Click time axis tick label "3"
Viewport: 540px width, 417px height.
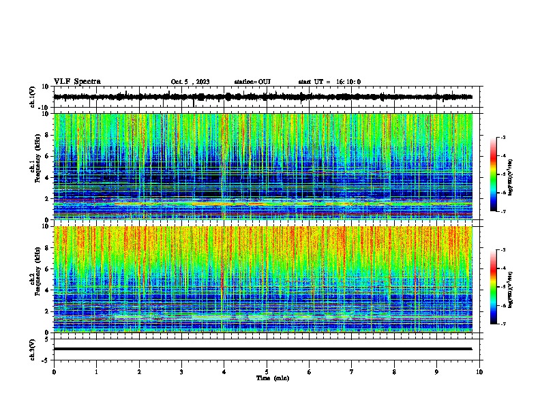coord(181,372)
